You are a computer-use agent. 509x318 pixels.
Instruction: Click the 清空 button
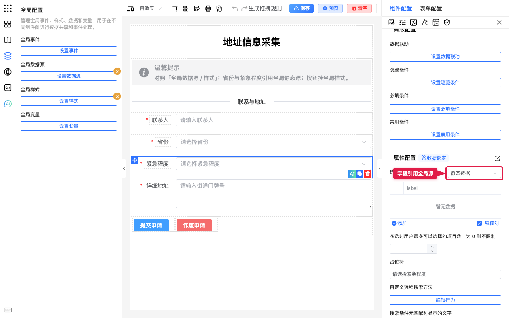click(x=359, y=8)
